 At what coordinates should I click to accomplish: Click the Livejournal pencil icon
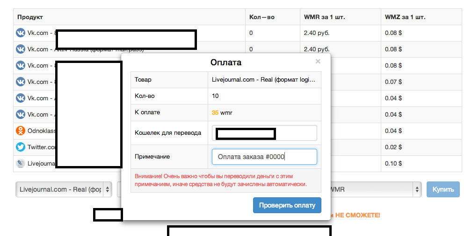(x=21, y=163)
